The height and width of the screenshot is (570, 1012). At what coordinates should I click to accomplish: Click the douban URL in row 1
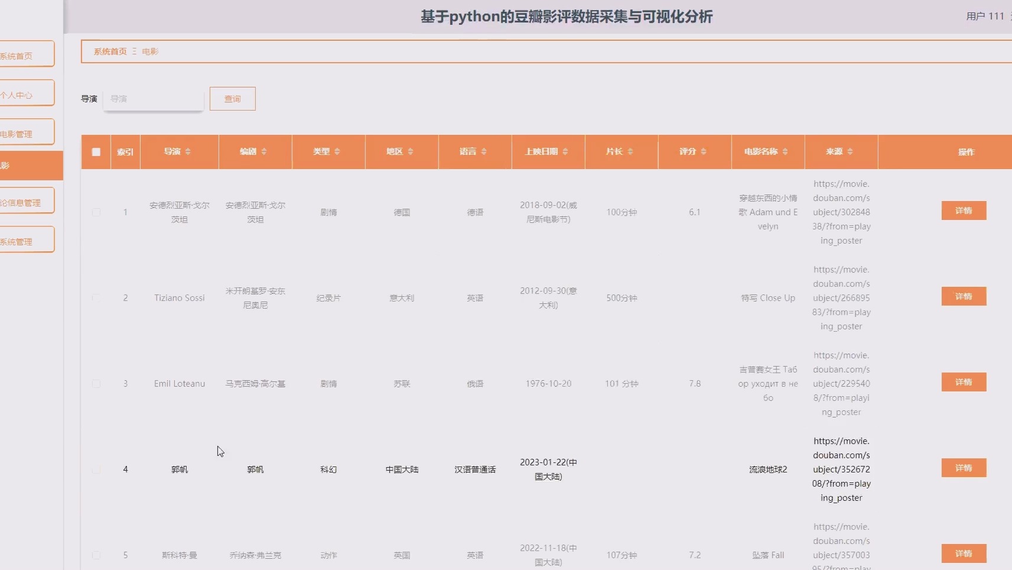pos(841,212)
